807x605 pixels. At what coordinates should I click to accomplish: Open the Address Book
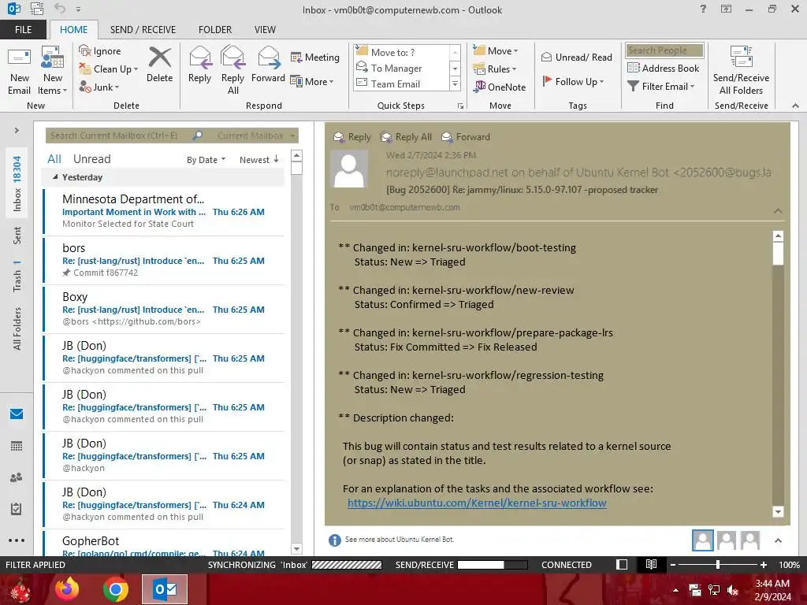[x=663, y=68]
